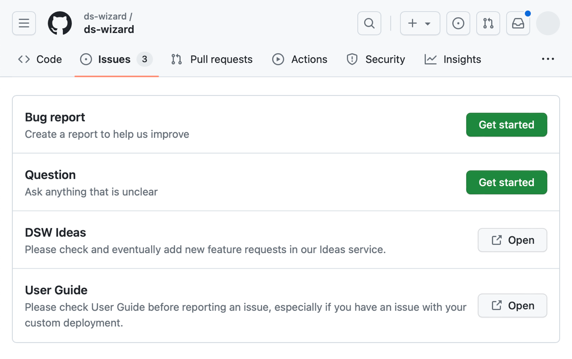Click your profile avatar
Image resolution: width=572 pixels, height=359 pixels.
(x=548, y=23)
